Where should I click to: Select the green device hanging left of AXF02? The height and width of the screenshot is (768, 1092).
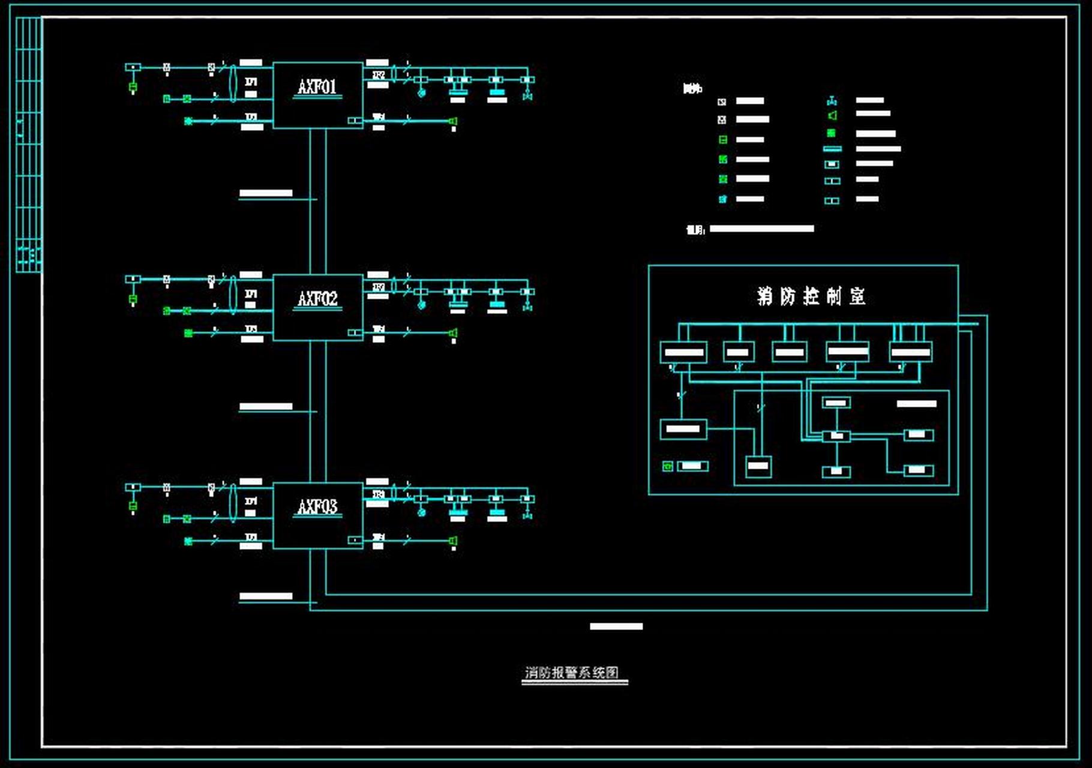[x=133, y=299]
